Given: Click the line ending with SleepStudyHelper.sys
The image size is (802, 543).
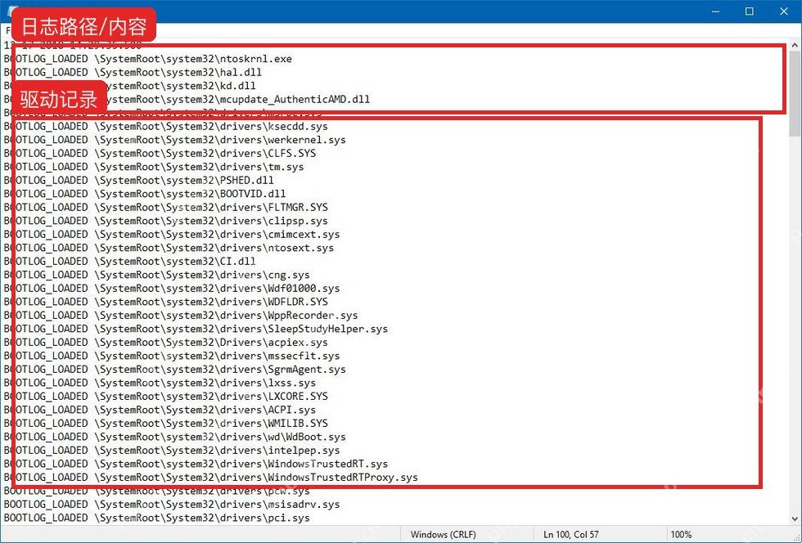Looking at the screenshot, I should (196, 329).
